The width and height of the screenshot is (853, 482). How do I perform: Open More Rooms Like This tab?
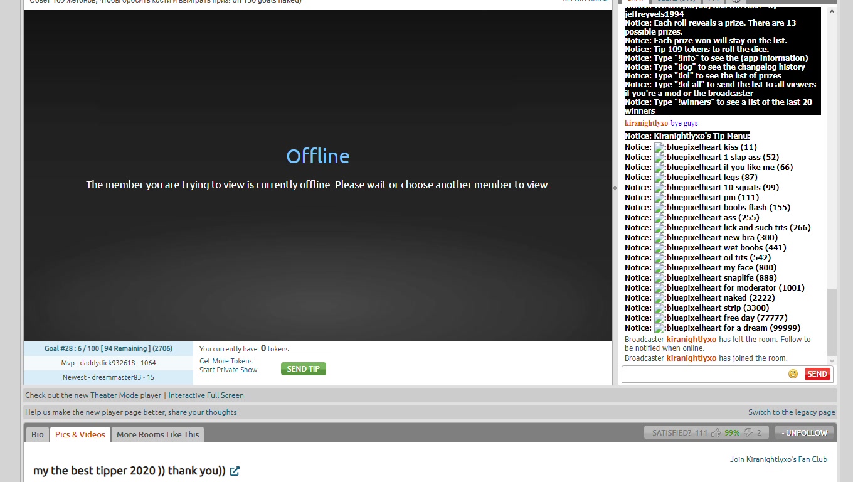coord(157,434)
